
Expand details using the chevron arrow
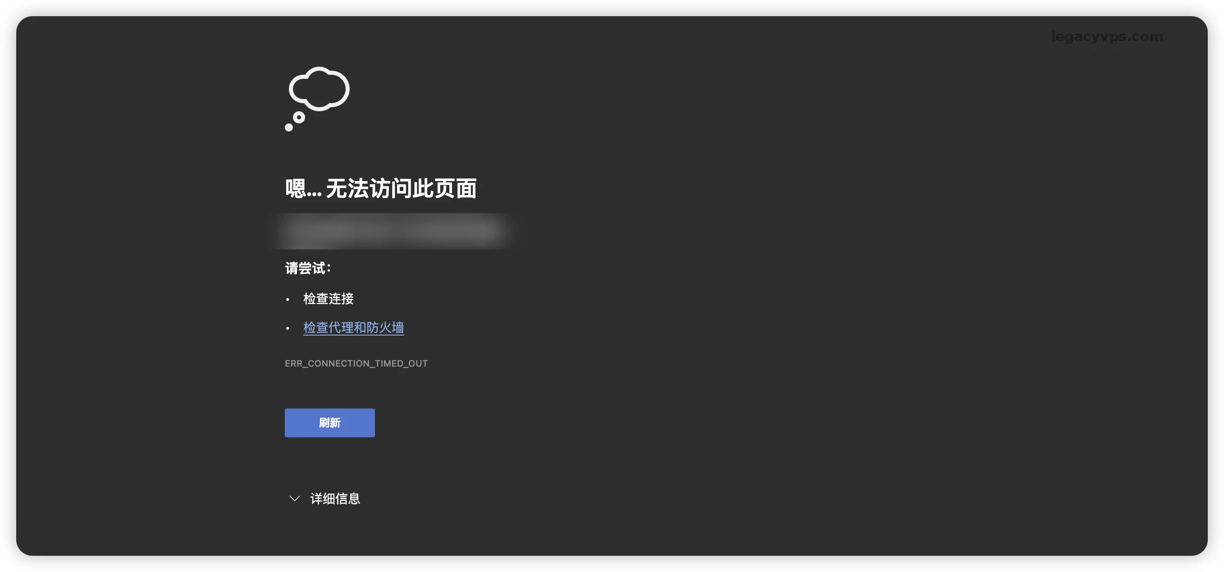(294, 499)
